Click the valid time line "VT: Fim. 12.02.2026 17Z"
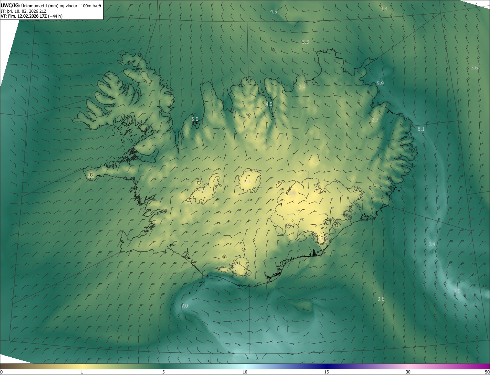This screenshot has width=490, height=375. 24,16
